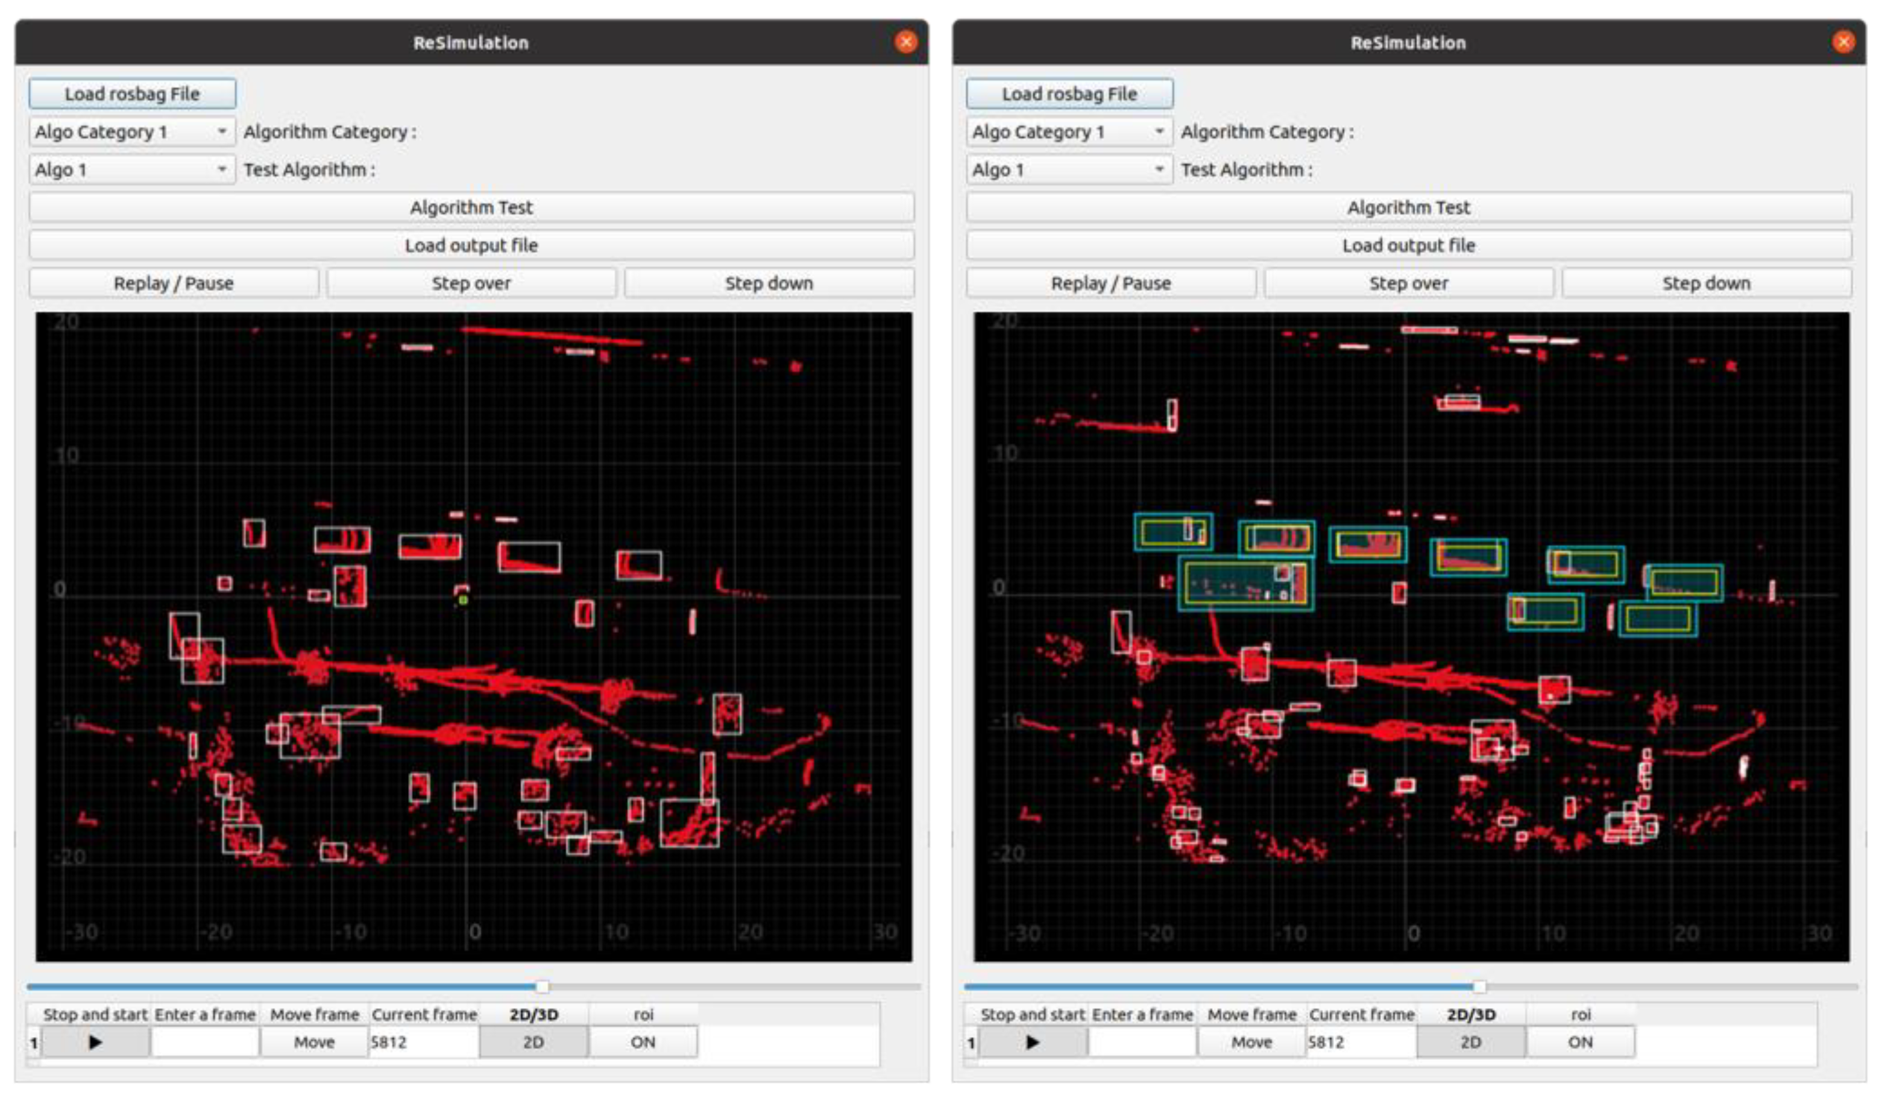Toggle the 2D view button in right window
The height and width of the screenshot is (1098, 1882).
pyautogui.click(x=1470, y=1042)
